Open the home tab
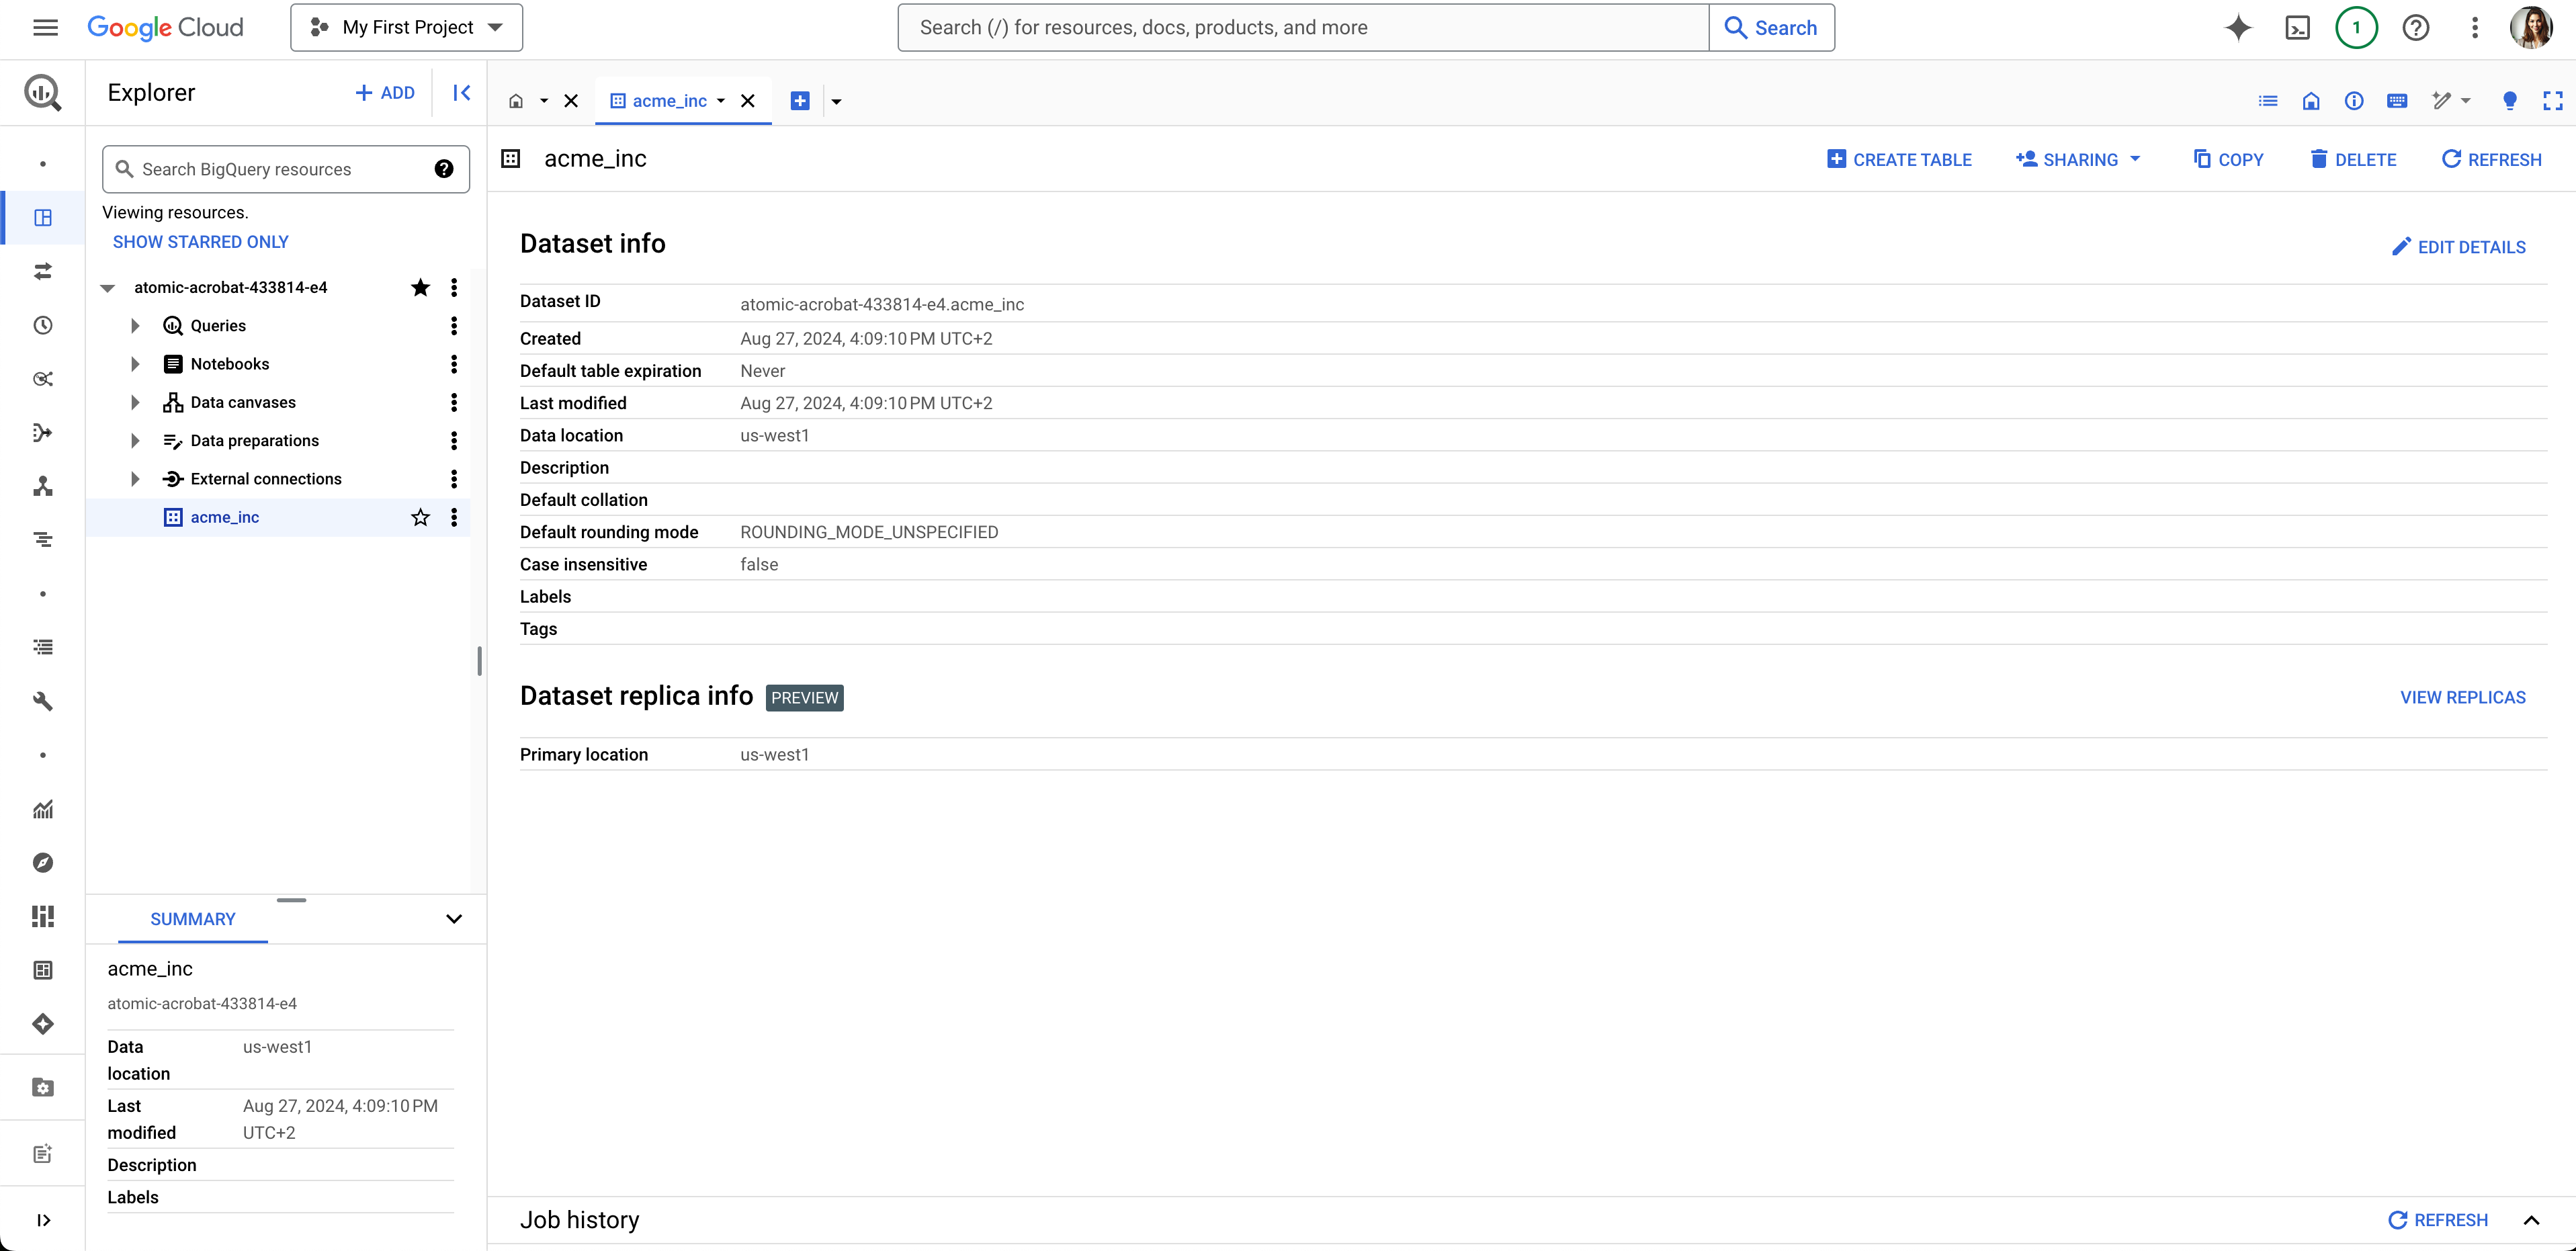2576x1251 pixels. [x=516, y=101]
